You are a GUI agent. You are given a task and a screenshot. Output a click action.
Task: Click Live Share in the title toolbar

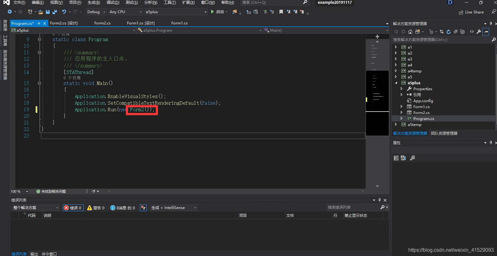pos(471,12)
